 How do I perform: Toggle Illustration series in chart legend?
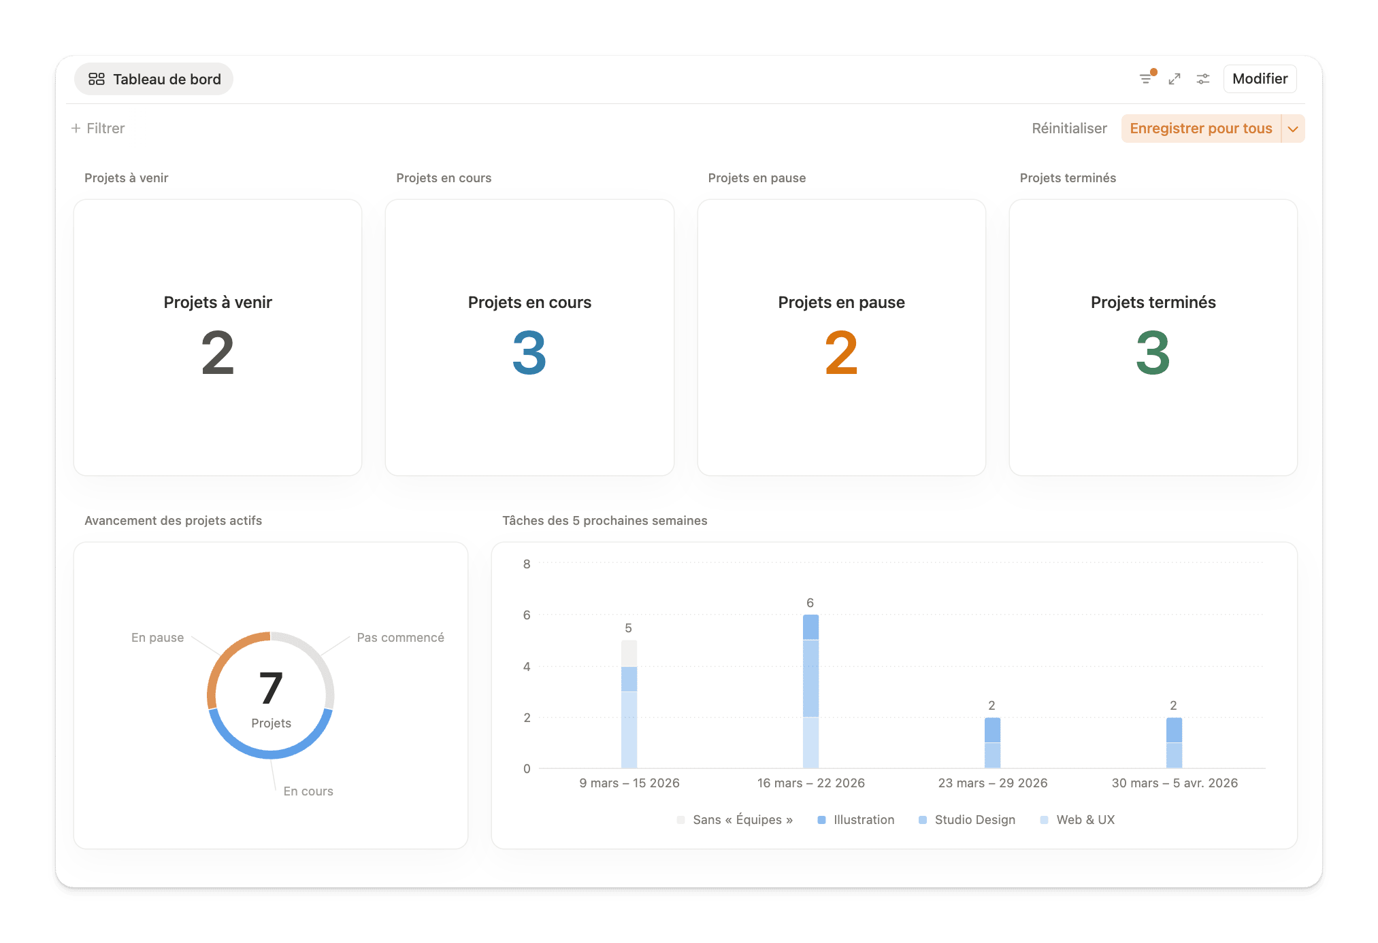coord(855,820)
